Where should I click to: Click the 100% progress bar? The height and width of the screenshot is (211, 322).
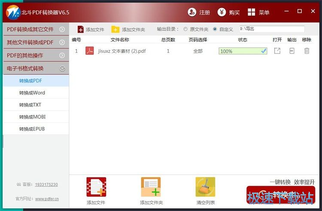point(243,51)
